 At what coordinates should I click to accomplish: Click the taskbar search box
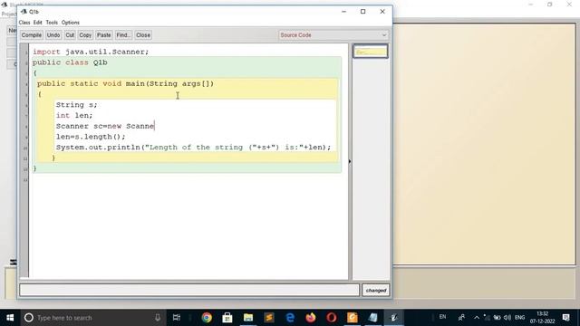point(92,318)
